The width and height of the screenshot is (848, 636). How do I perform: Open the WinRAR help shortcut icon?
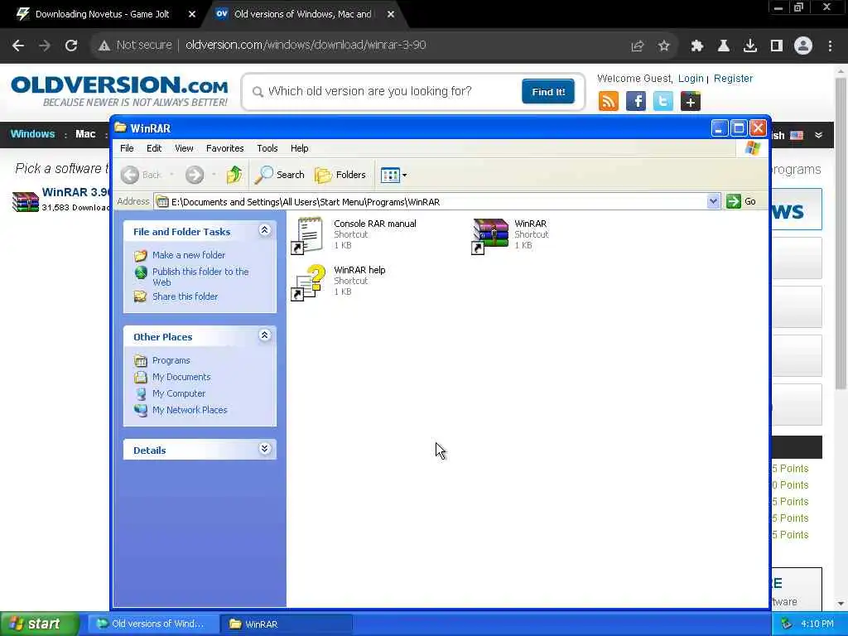pyautogui.click(x=308, y=282)
